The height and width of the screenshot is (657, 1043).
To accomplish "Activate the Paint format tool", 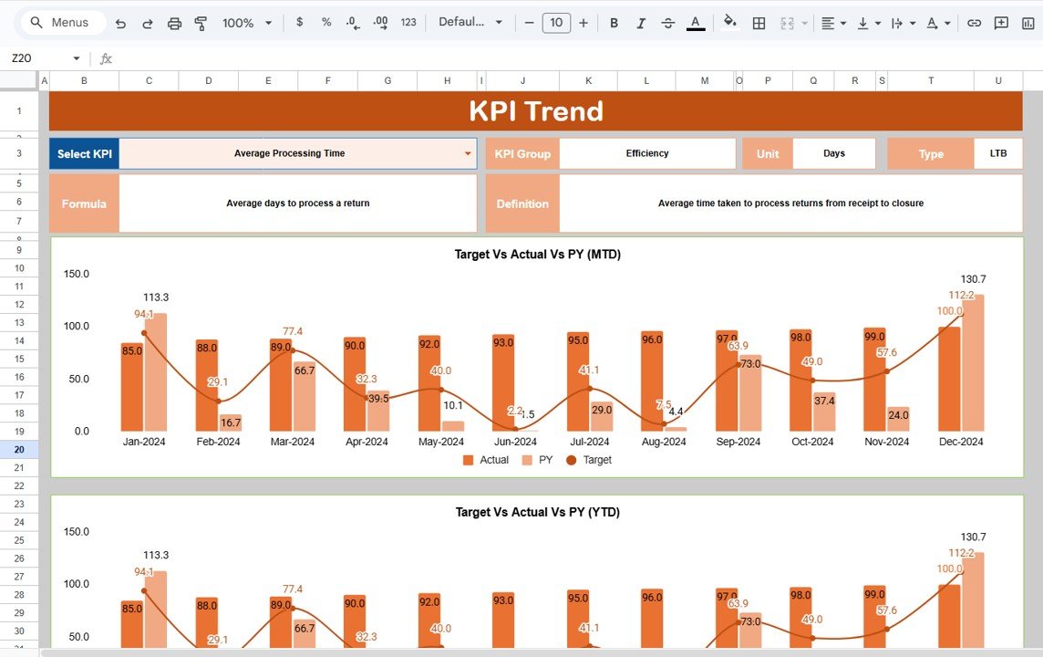I will (201, 23).
